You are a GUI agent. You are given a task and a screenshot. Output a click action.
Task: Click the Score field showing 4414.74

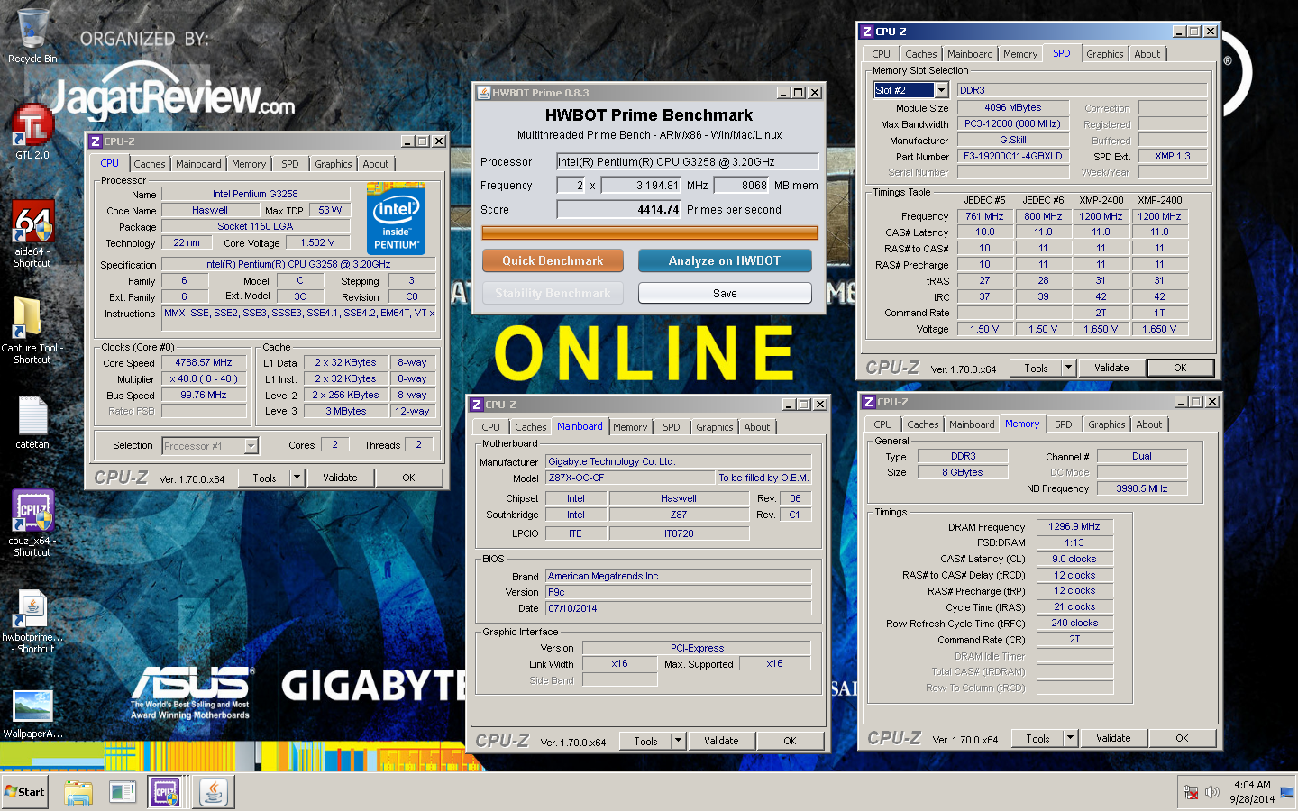click(x=618, y=209)
